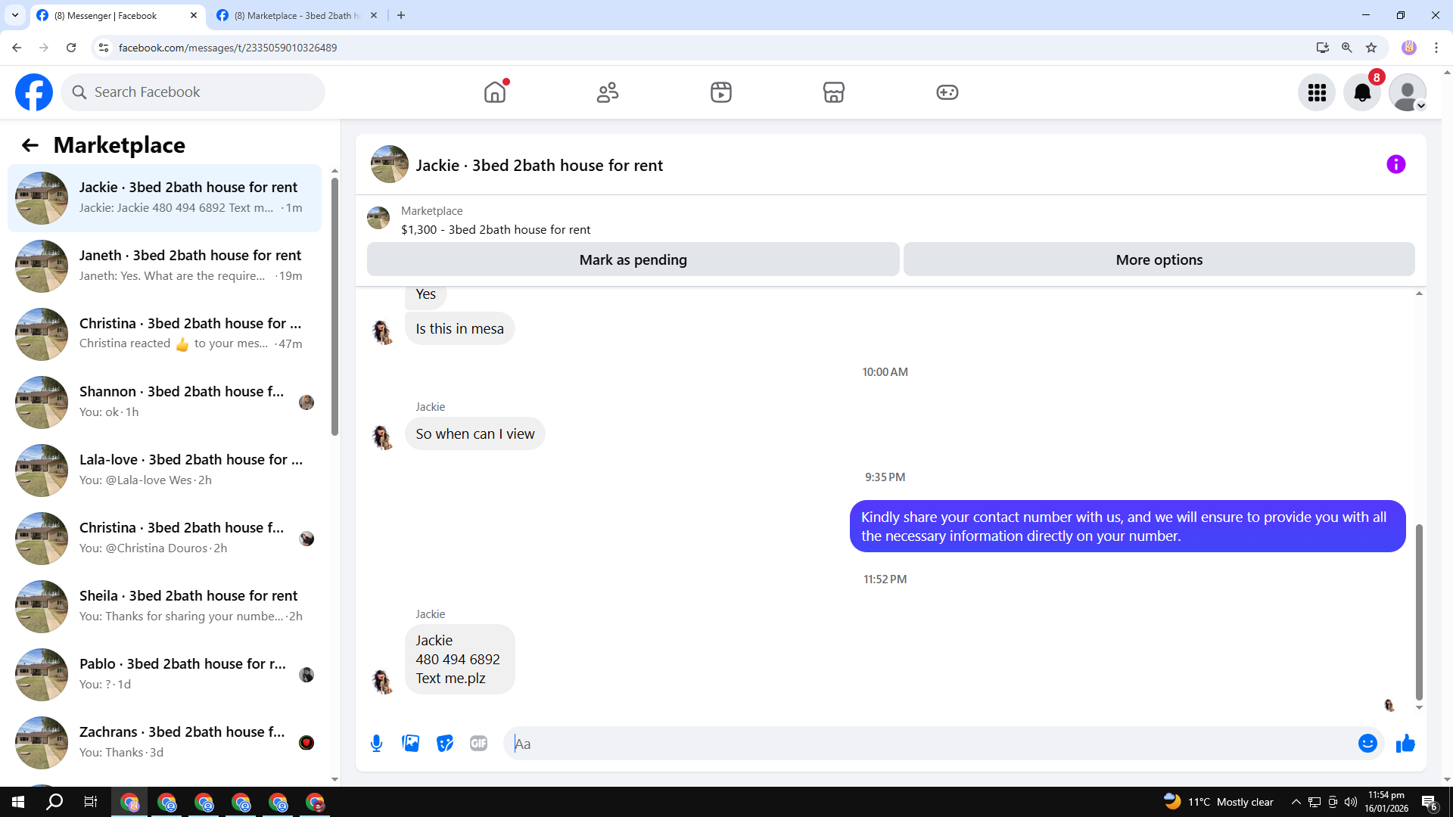
Task: Attach a photo using the image icon
Action: [411, 744]
